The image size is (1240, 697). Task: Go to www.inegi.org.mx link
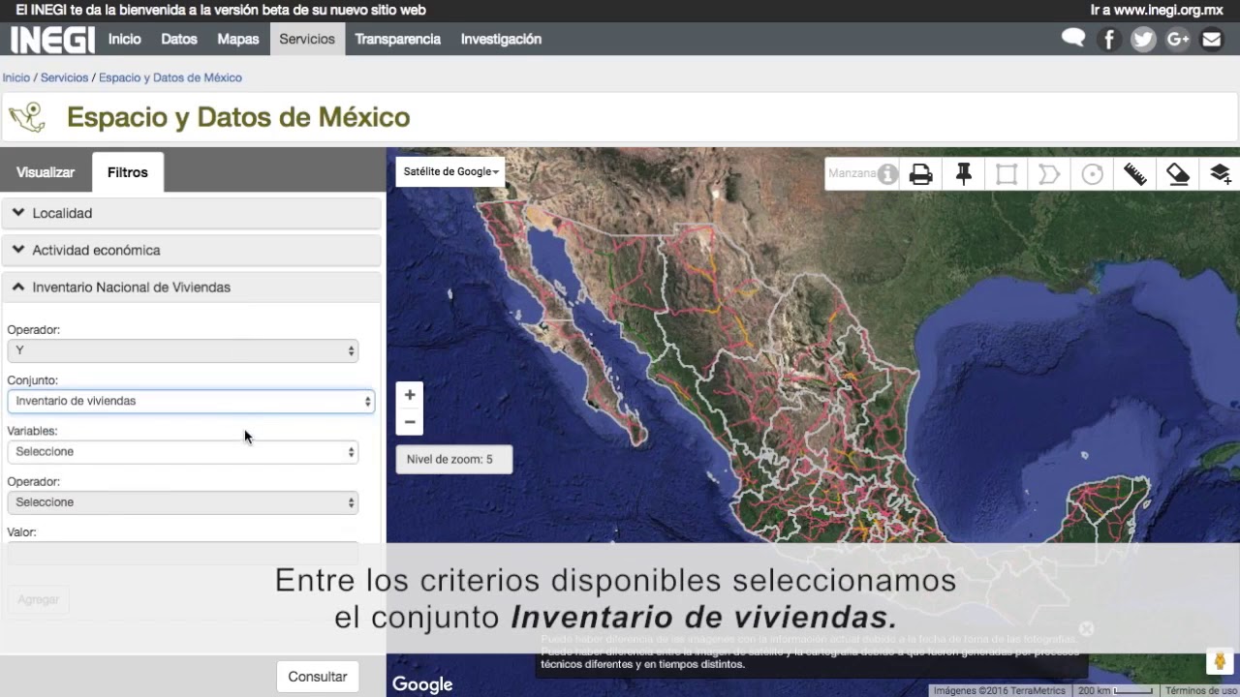coord(1157,11)
